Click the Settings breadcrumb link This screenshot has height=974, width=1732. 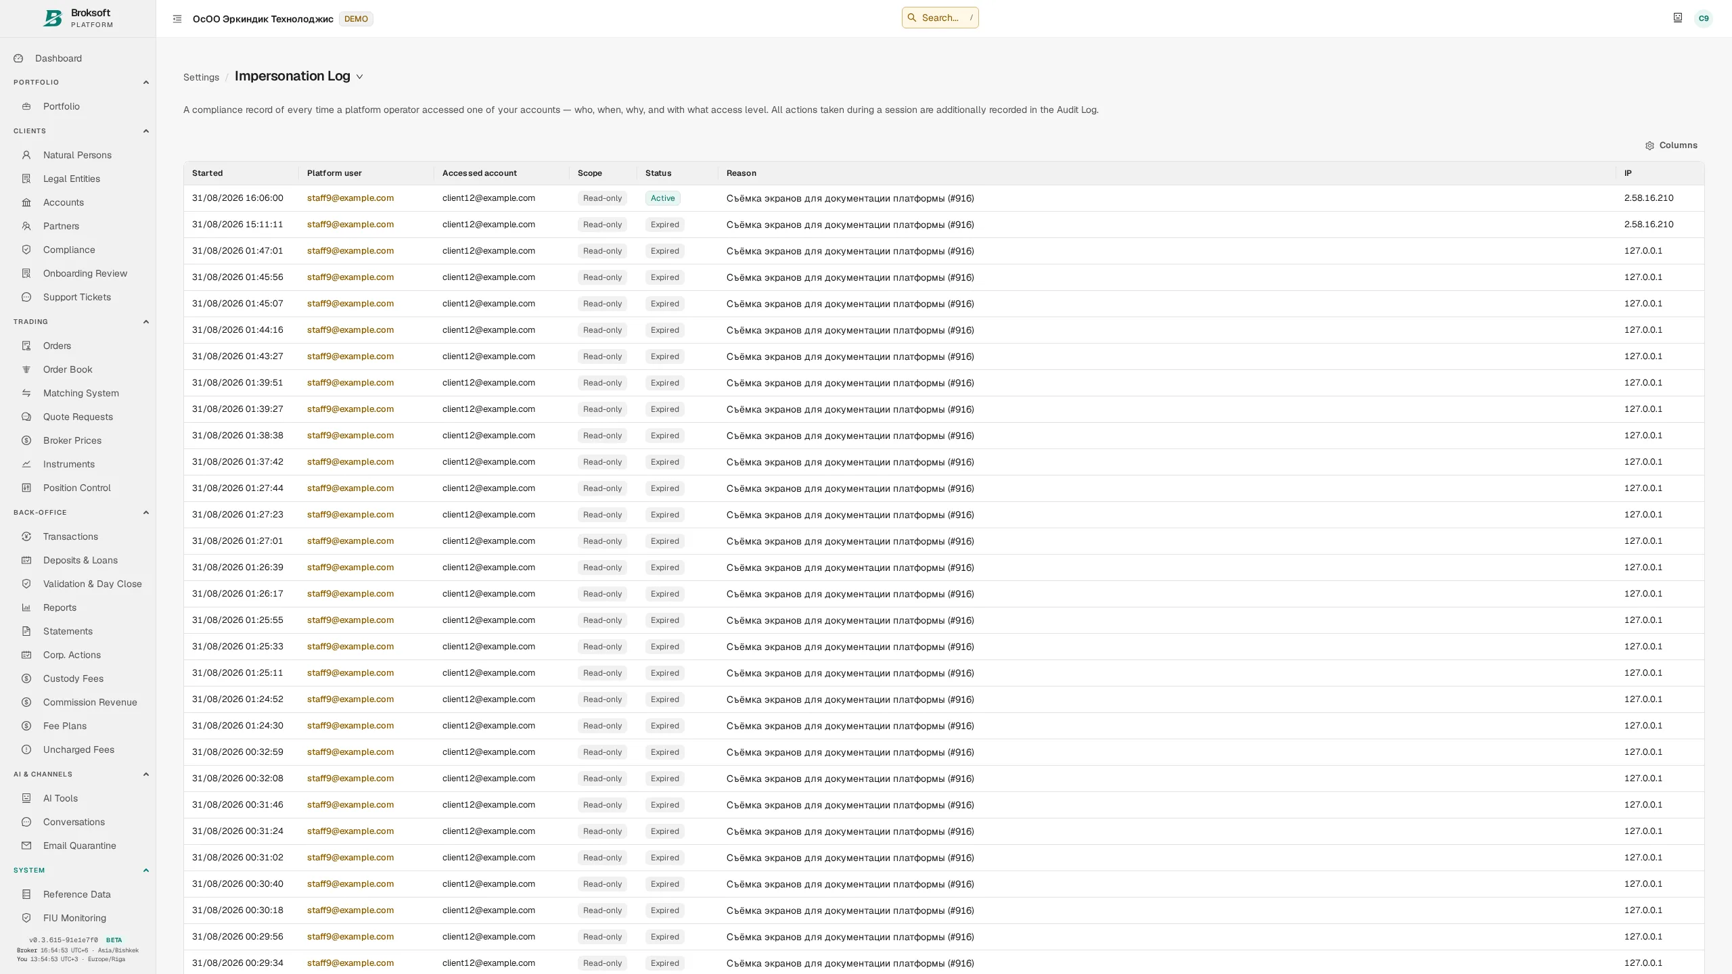pos(201,77)
